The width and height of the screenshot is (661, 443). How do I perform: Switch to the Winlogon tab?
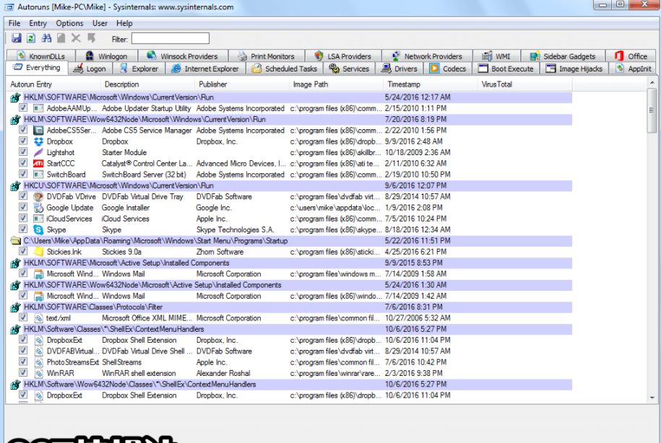[x=106, y=56]
